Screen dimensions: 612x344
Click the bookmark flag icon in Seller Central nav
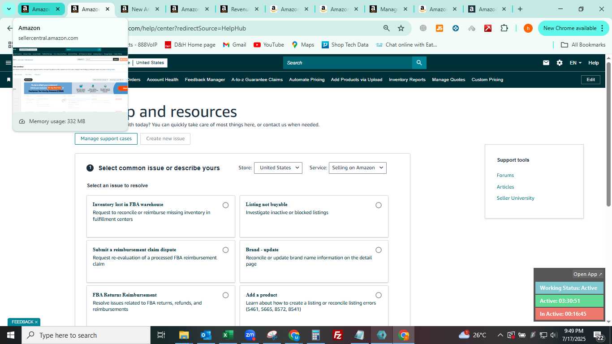(8, 80)
